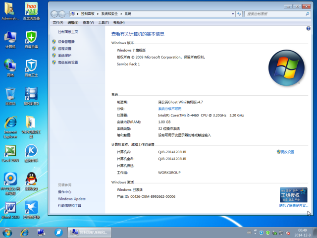Viewport: 317px width, 238px height.
Task: Open Internet Explorer from the taskbar
Action: pos(24,233)
